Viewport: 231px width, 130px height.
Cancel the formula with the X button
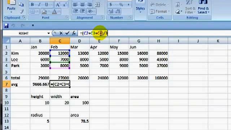pos(61,33)
